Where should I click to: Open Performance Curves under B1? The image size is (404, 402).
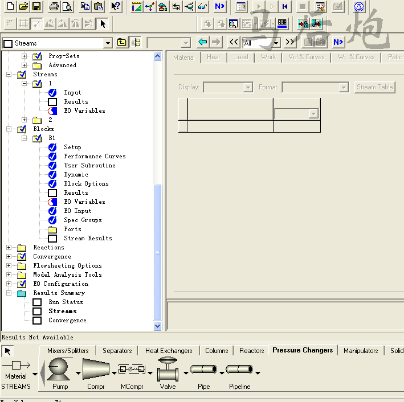coord(95,157)
